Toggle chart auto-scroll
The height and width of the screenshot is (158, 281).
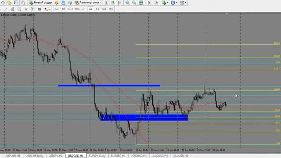[x=149, y=3]
